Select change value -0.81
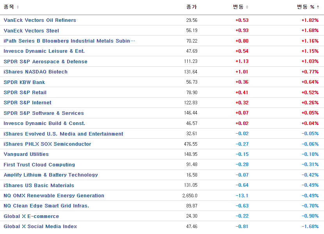Screen dimensions: 324x234 point(242,226)
